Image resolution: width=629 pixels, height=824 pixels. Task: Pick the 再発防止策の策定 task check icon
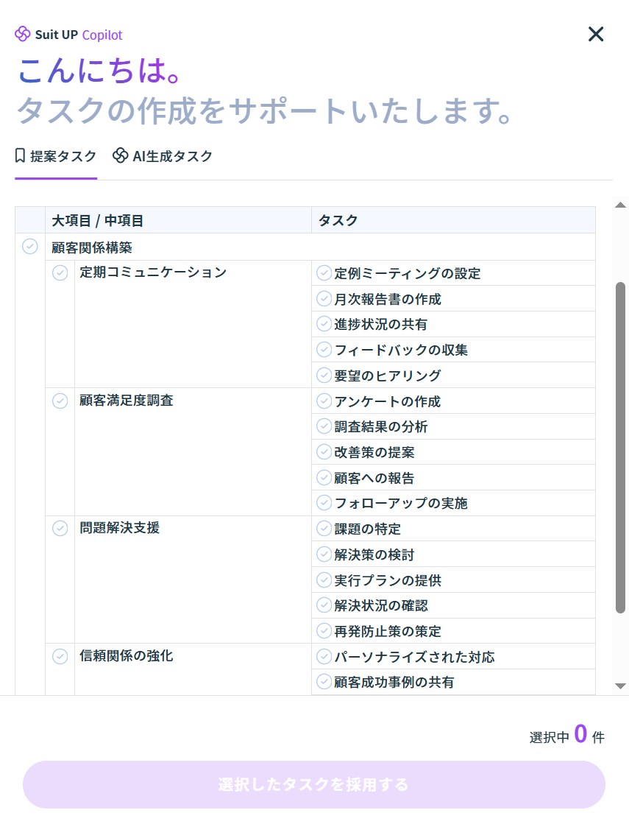[324, 631]
